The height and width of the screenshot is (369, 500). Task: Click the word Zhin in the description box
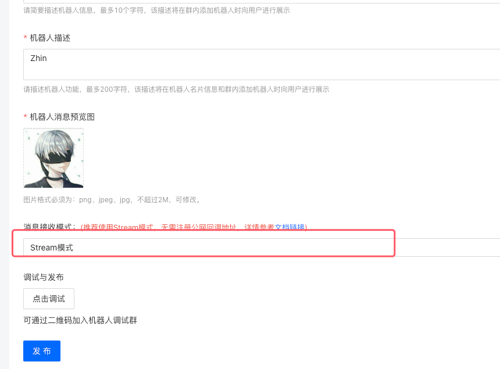pyautogui.click(x=38, y=58)
